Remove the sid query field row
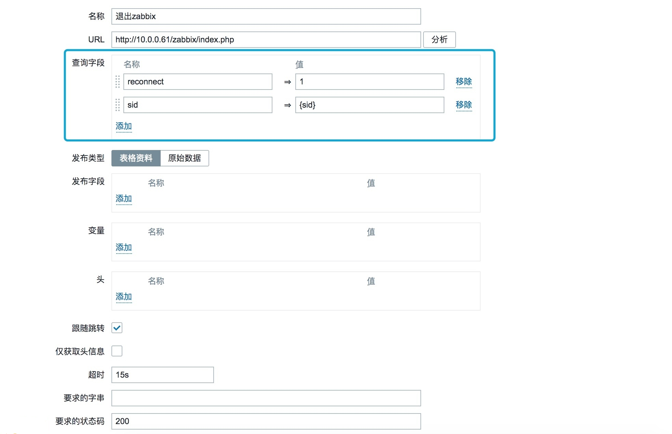Screen dimensions: 672x434 [x=464, y=105]
